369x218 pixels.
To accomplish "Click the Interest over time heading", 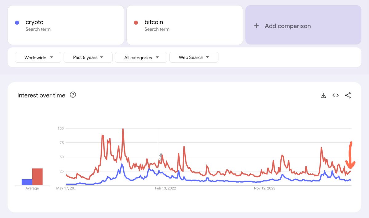I will click(x=41, y=95).
